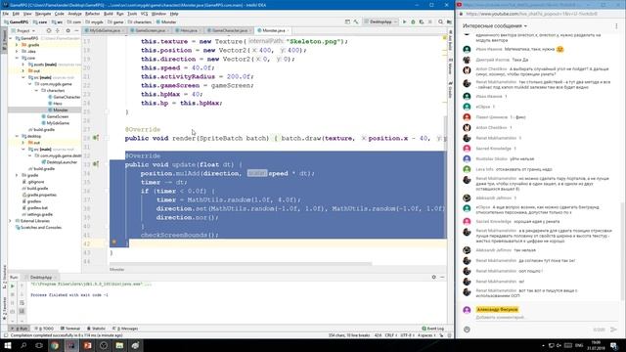626x352 pixels.
Task: Hide the Project panel with minus icon
Action: [76, 30]
